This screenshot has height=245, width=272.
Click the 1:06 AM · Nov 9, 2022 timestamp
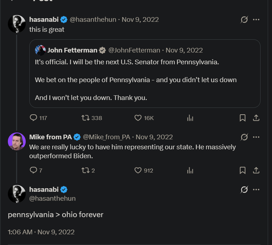tap(41, 232)
